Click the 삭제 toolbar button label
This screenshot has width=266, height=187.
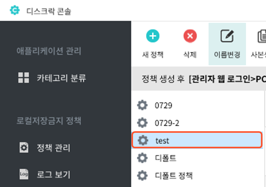[190, 55]
